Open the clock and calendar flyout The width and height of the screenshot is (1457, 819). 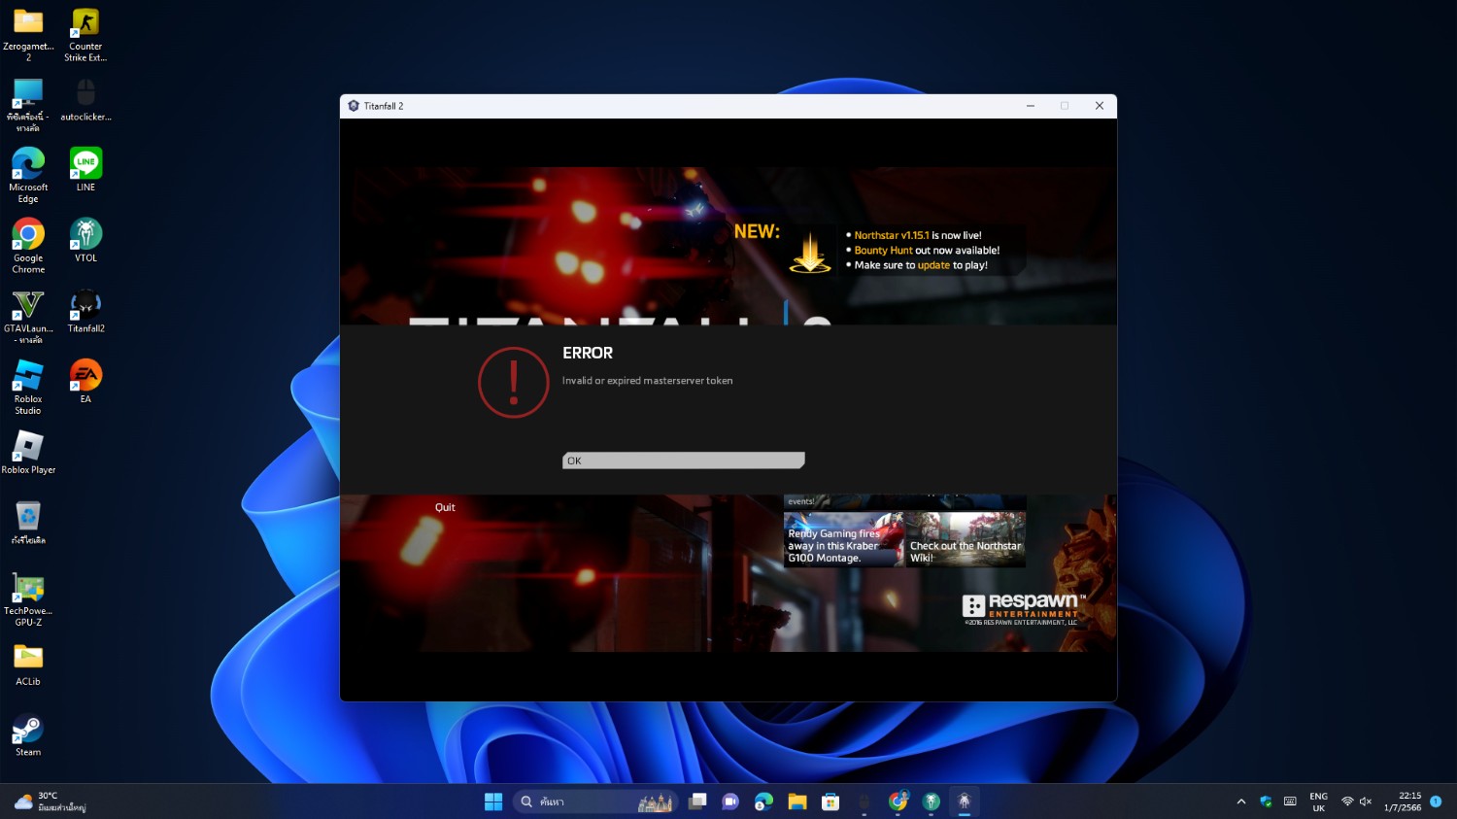1403,802
